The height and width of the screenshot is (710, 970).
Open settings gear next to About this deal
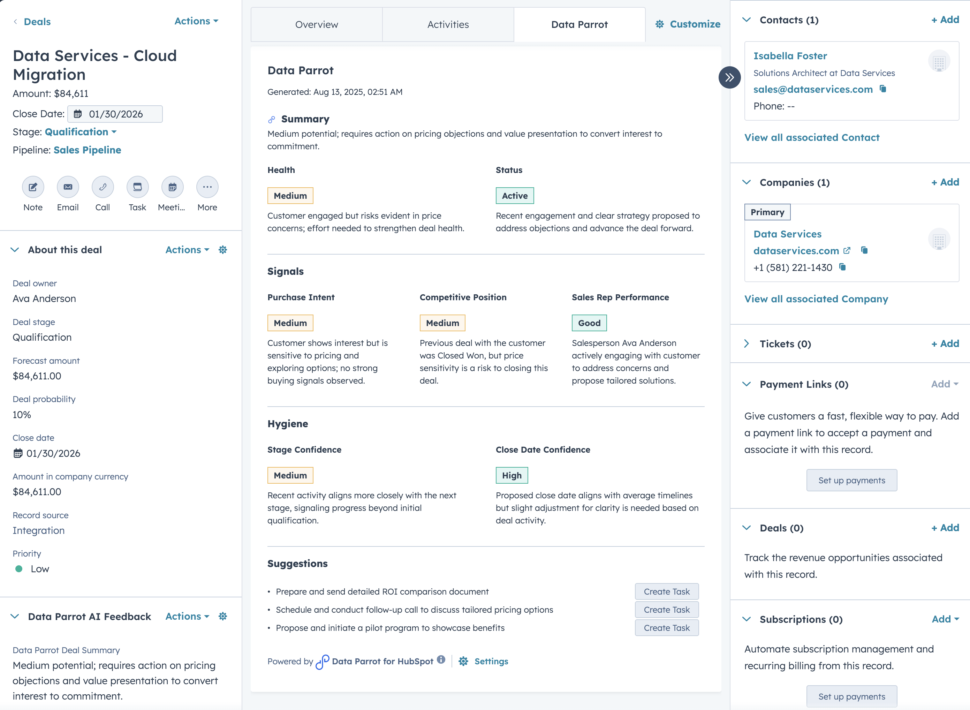click(222, 250)
